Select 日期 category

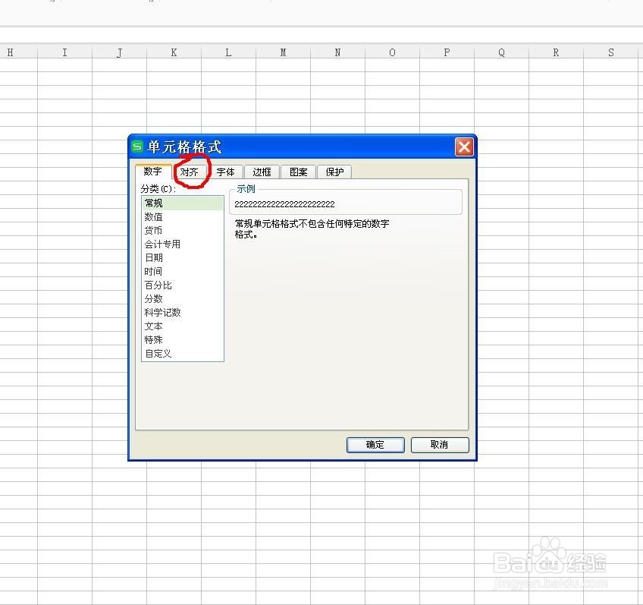(183, 258)
